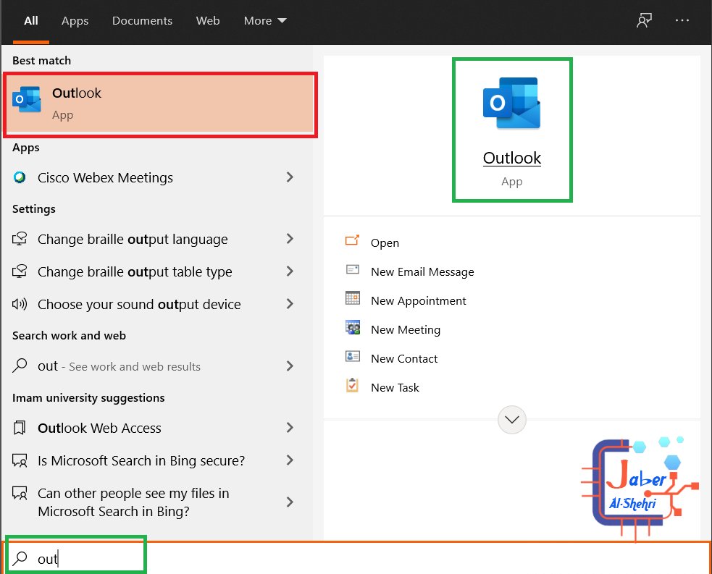Click the New Email Message icon
Screen dimensions: 712x574
[352, 269]
